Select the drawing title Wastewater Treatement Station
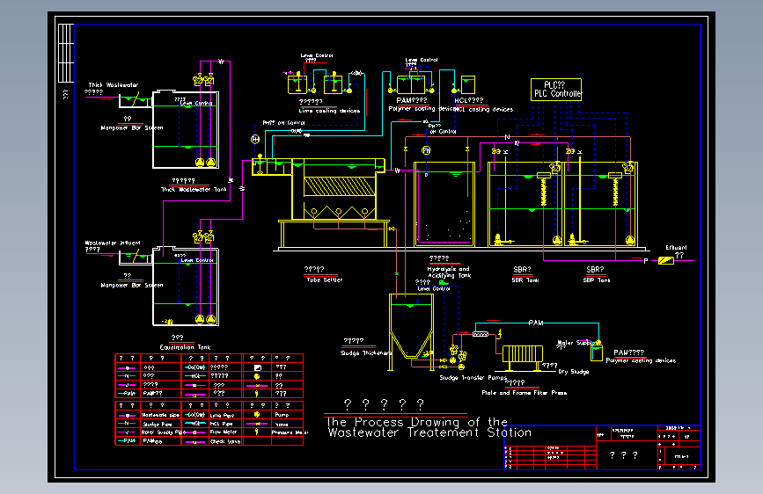Screen dimensions: 763x494 click(429, 432)
